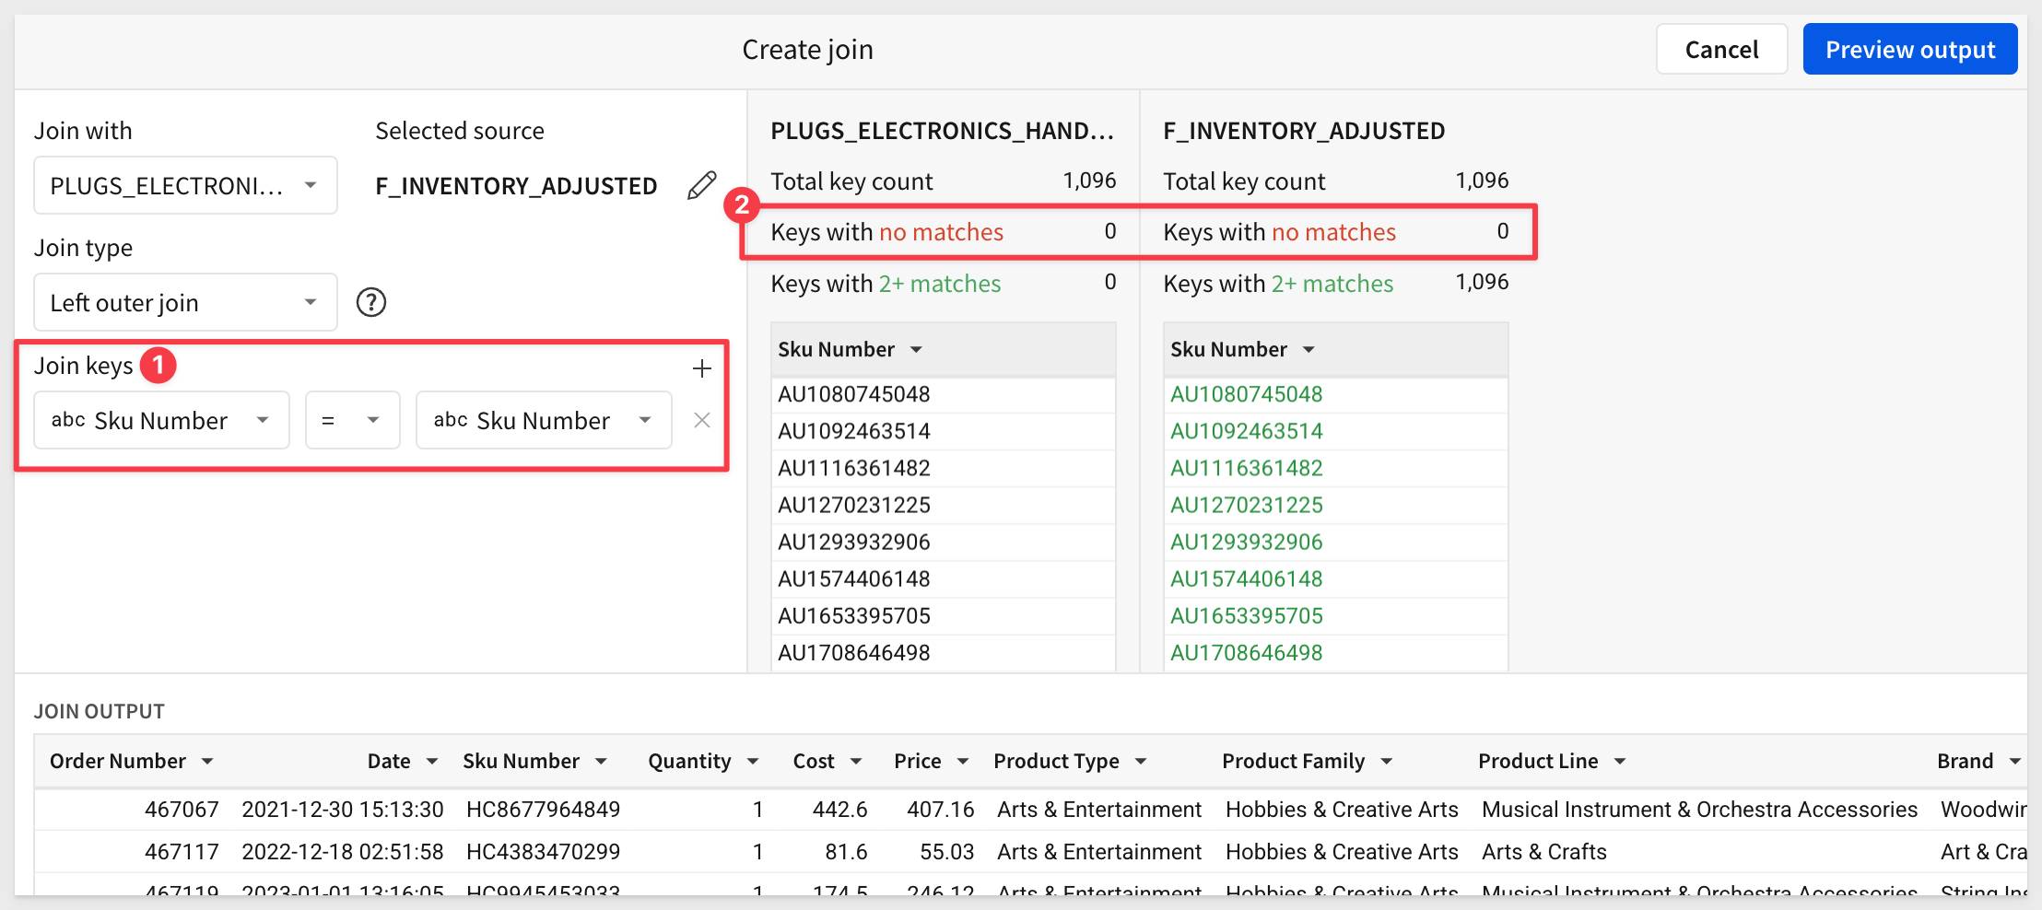Cancel the join creation
Viewport: 2042px width, 910px height.
[1721, 49]
